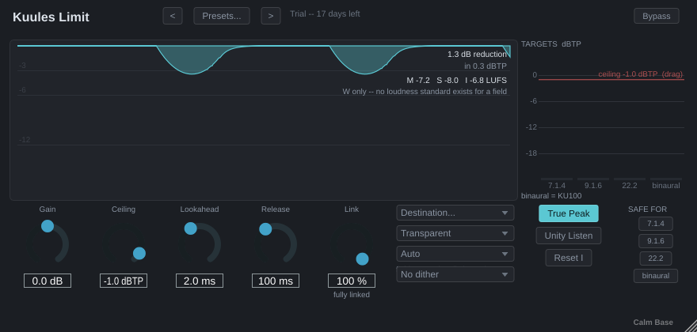This screenshot has width=697, height=332.
Task: Toggle Safe For 9.1.6
Action: 656,241
